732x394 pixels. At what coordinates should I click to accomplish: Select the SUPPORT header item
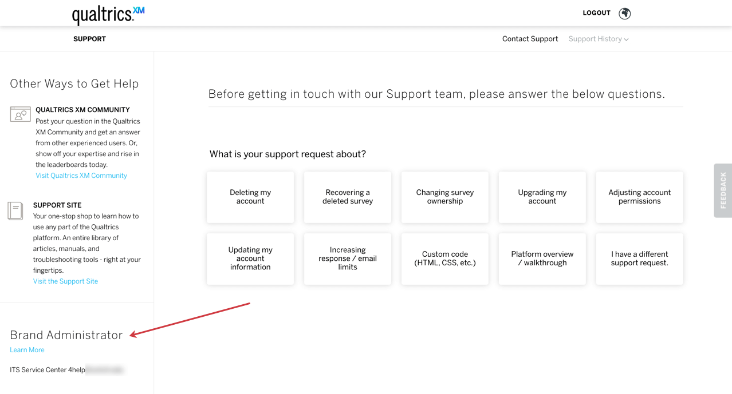point(89,39)
